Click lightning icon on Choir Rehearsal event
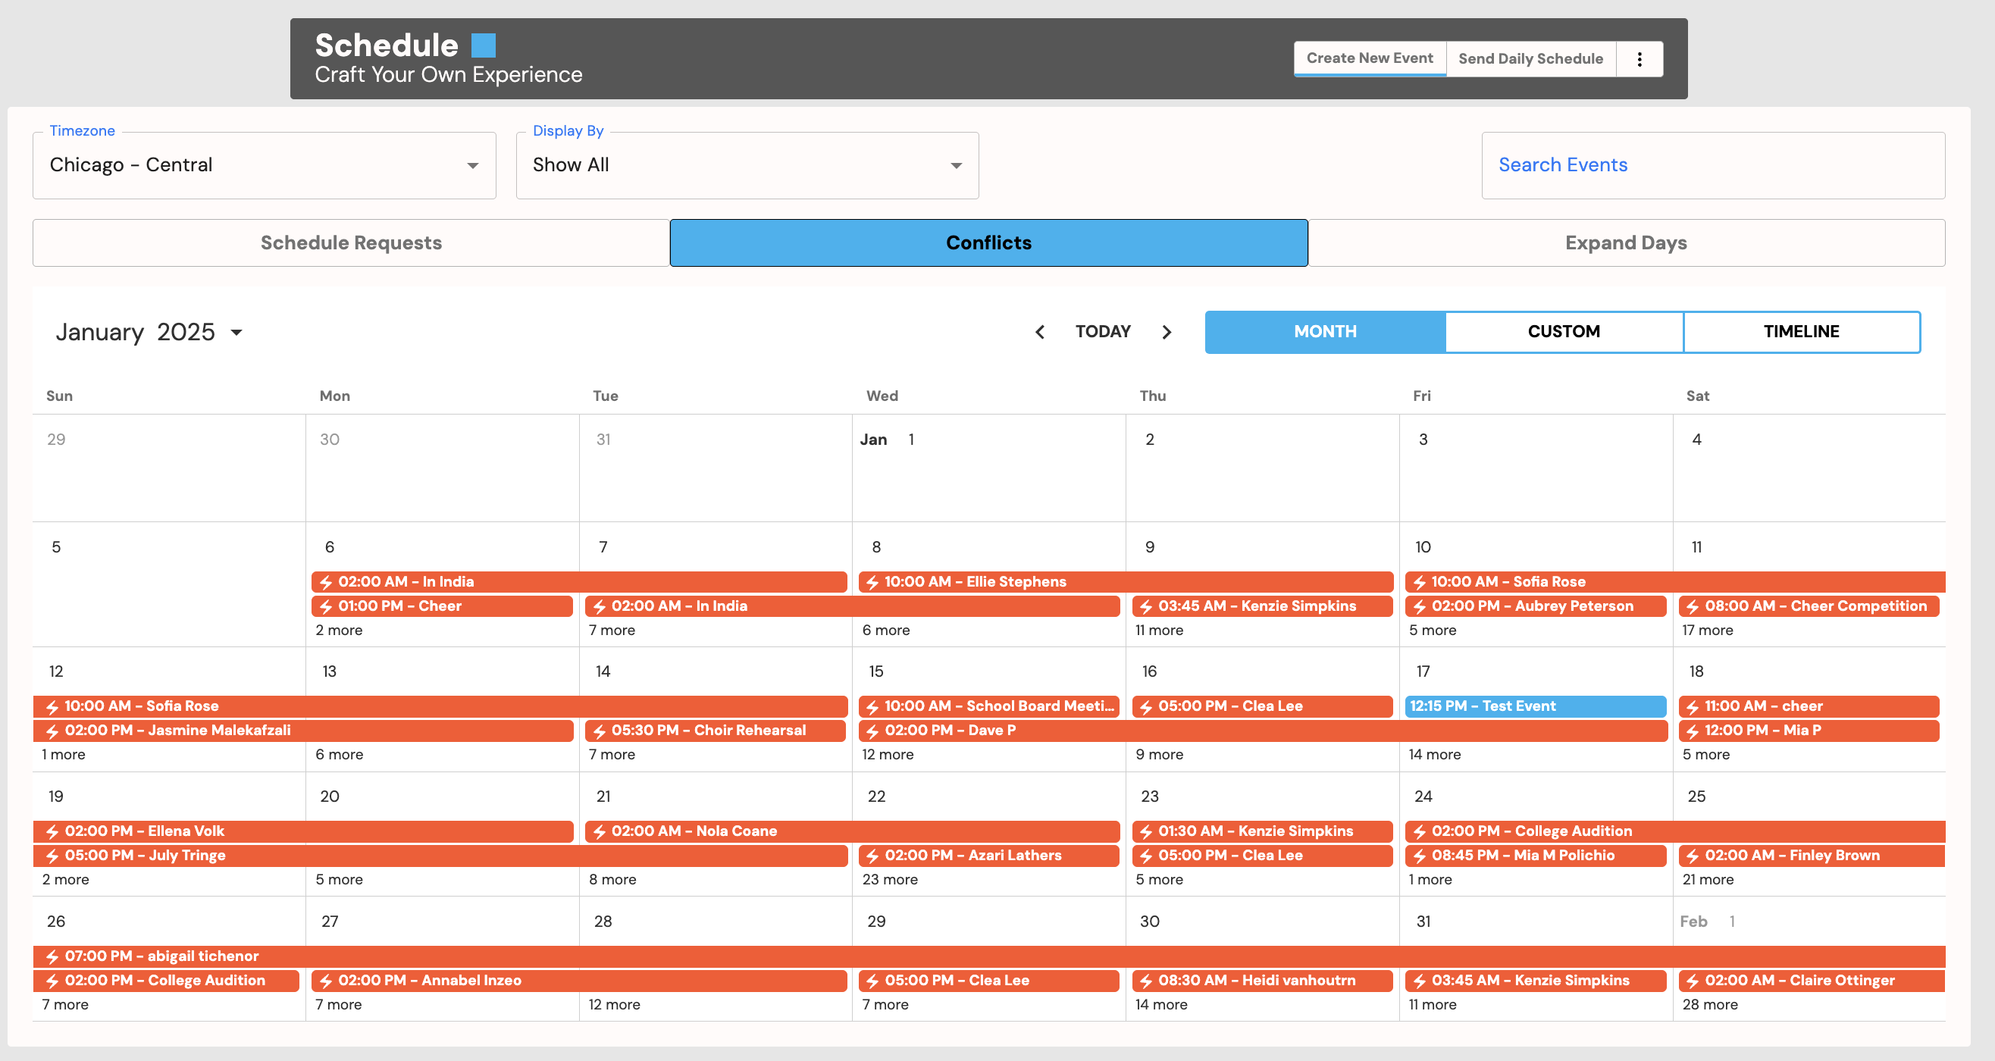Screen dimensions: 1995x1061 click(x=599, y=731)
